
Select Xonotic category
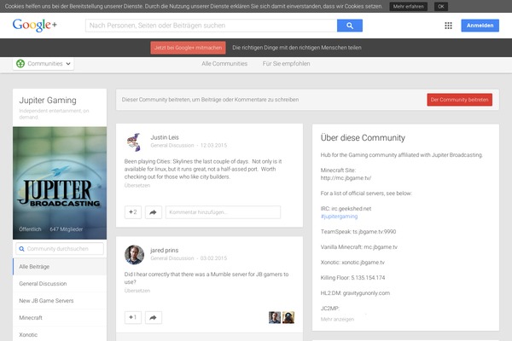tap(60, 334)
